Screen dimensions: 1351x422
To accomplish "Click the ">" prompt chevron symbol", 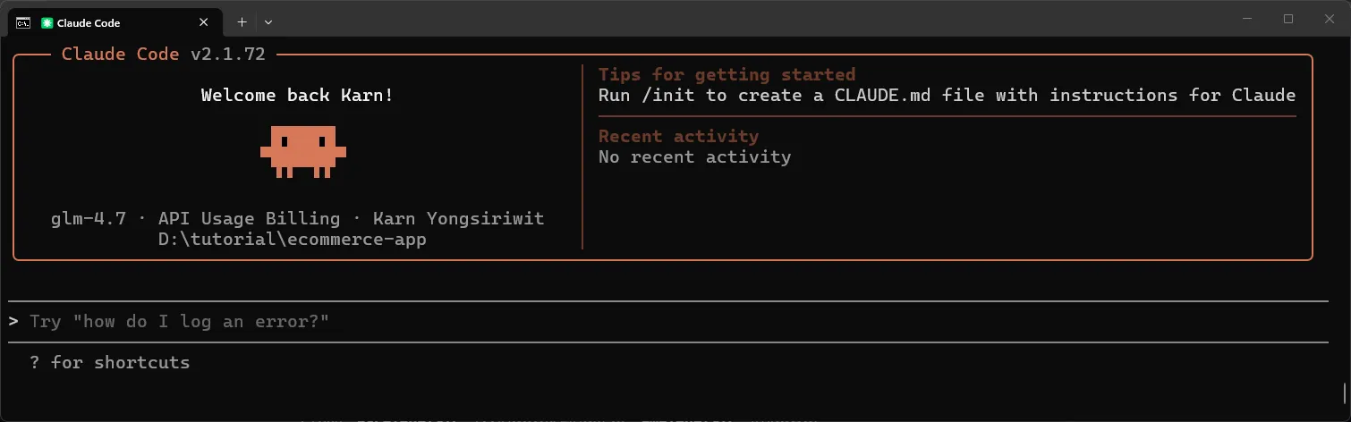I will [x=13, y=321].
